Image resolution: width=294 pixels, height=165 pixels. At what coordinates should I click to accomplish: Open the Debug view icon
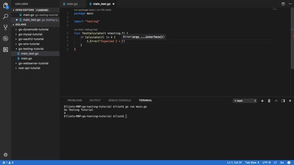pos(6,38)
